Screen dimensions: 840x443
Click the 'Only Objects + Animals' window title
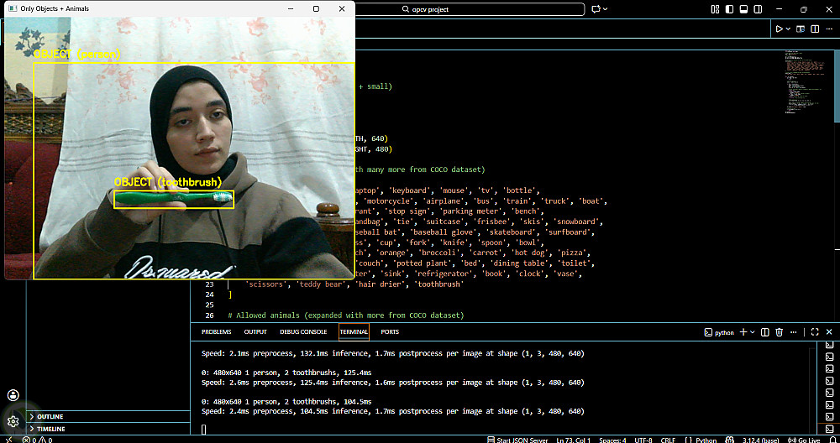55,8
